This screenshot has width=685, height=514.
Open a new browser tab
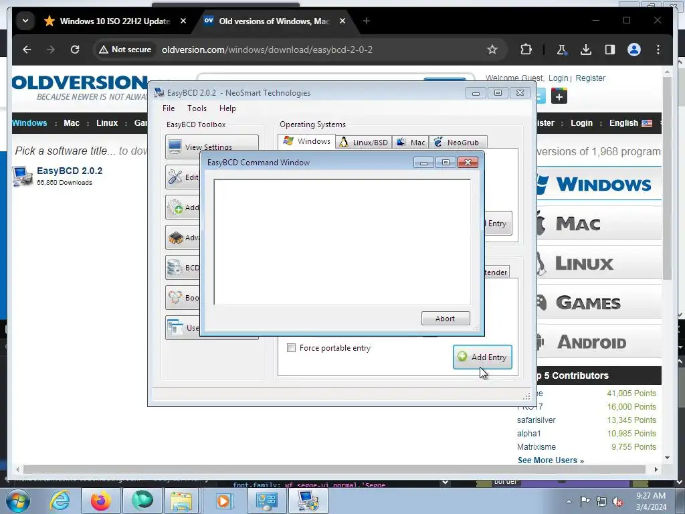tap(367, 21)
